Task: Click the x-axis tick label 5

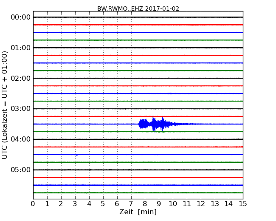Action: (103, 204)
